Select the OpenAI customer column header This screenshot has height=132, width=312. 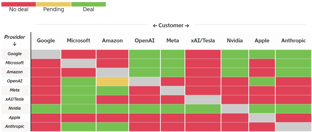144,41
